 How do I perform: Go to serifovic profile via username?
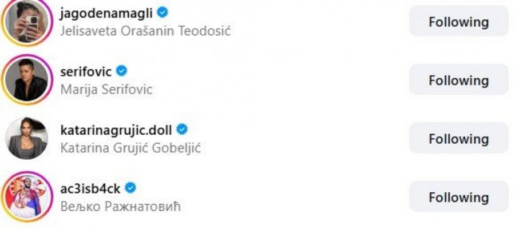85,71
